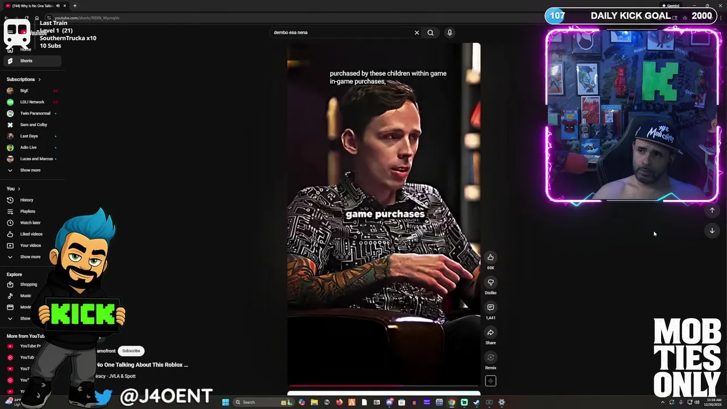Screen dimensions: 727x409
Task: Go to the previous Short arrow
Action: 712,210
